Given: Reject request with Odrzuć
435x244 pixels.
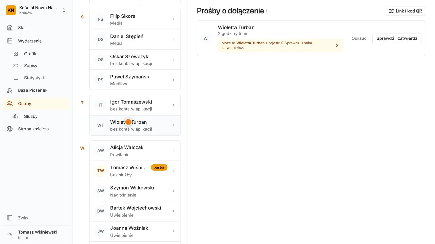Looking at the screenshot, I should coord(359,38).
